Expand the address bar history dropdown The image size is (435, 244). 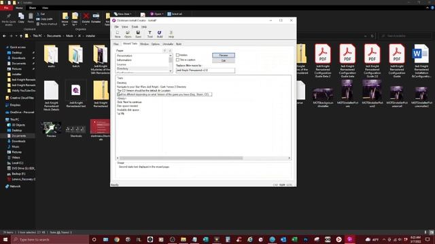click(x=366, y=36)
